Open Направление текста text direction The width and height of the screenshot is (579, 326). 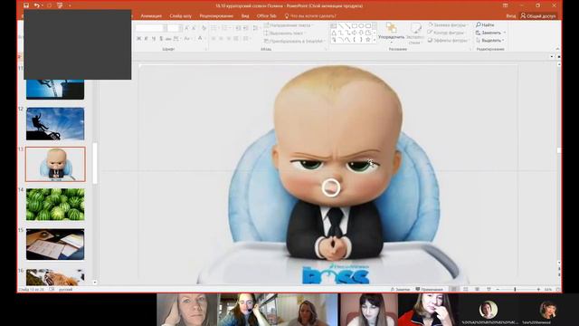[x=289, y=25]
